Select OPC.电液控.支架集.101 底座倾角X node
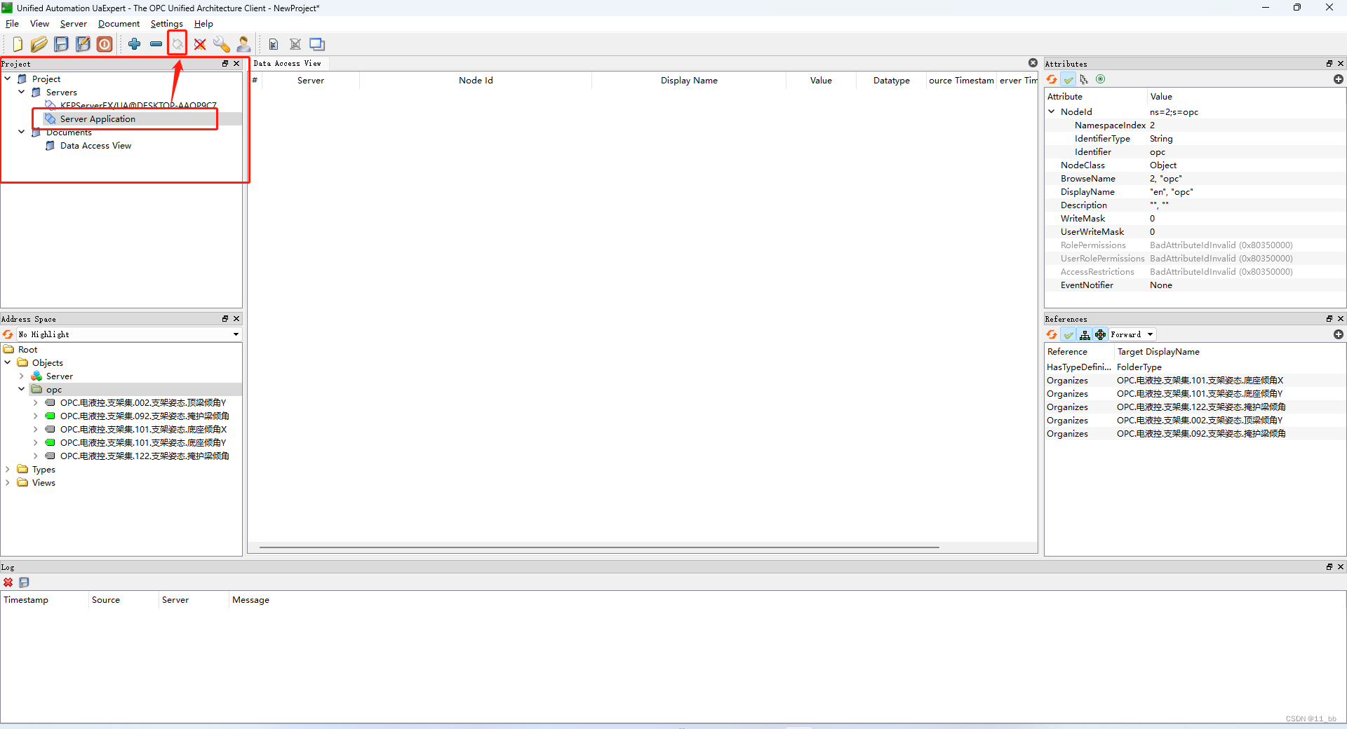 pyautogui.click(x=143, y=429)
